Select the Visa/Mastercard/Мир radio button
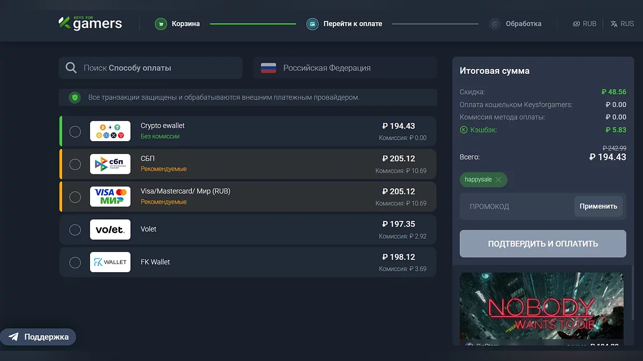 (75, 197)
